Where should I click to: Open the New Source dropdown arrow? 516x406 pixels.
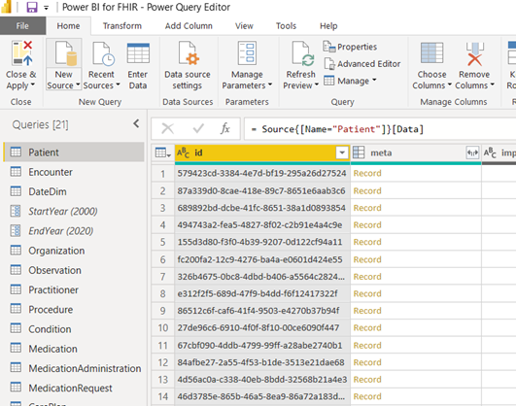(x=78, y=85)
